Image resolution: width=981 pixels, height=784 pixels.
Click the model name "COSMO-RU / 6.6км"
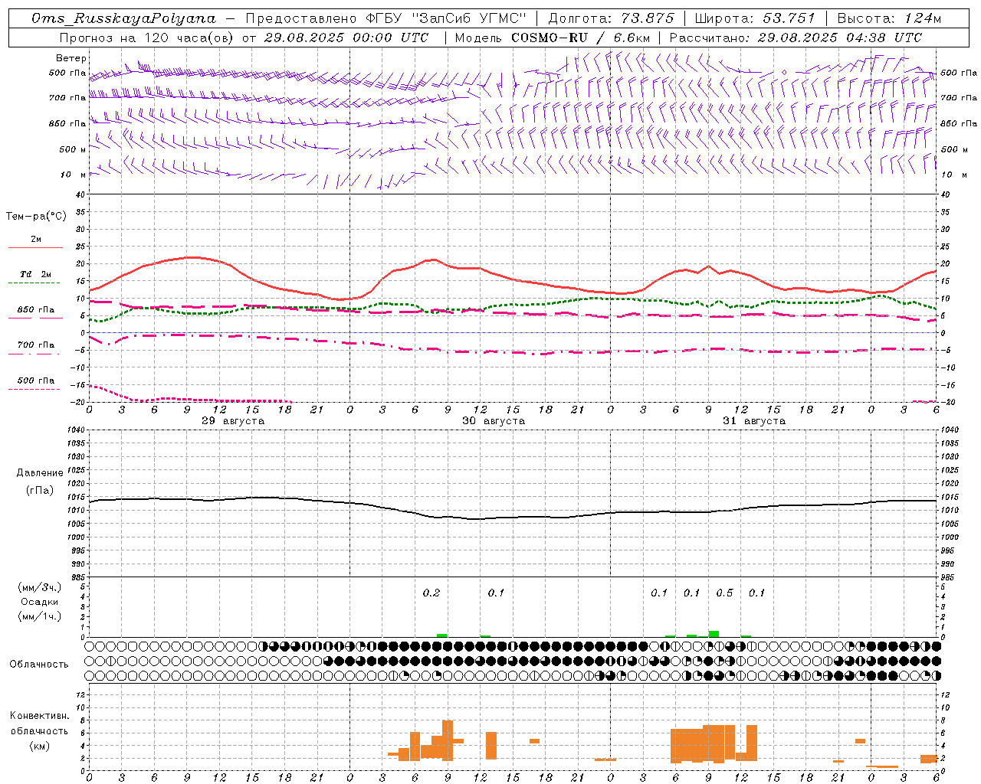tap(581, 38)
